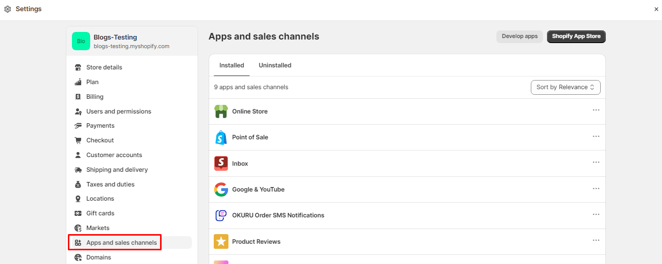Close the Settings window with X

tap(656, 9)
